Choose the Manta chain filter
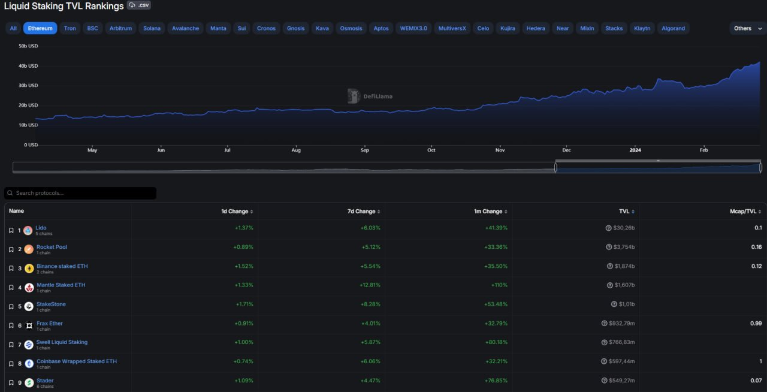 (218, 28)
